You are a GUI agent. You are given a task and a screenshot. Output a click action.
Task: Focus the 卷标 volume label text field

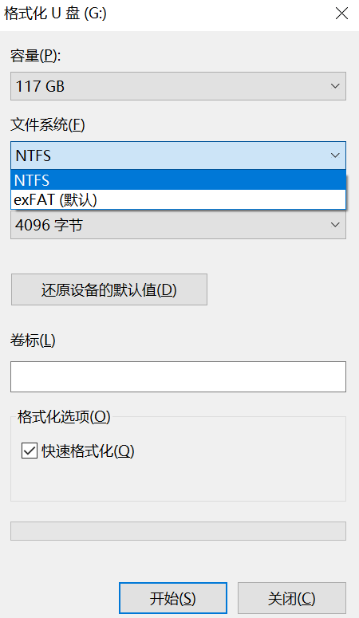tap(179, 377)
